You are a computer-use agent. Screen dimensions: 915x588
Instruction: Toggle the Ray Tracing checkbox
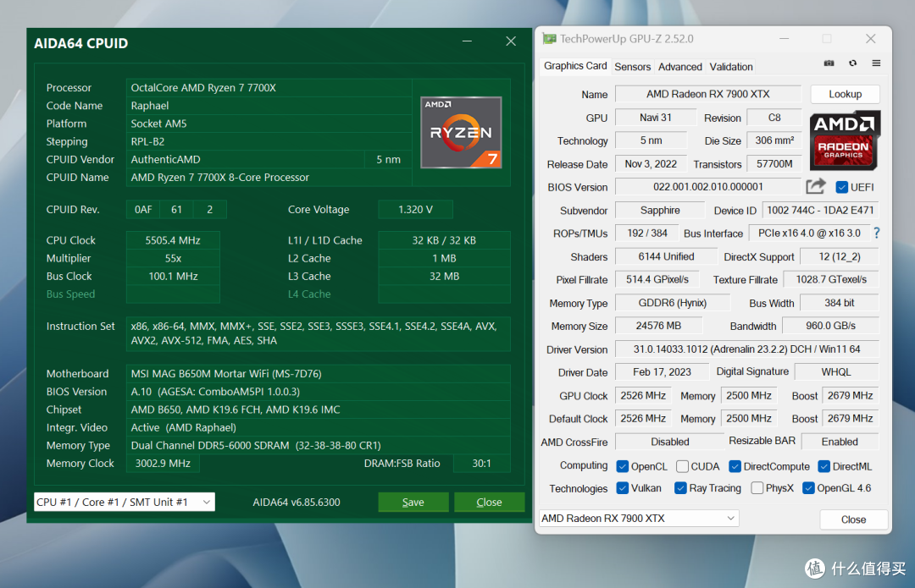(x=680, y=488)
